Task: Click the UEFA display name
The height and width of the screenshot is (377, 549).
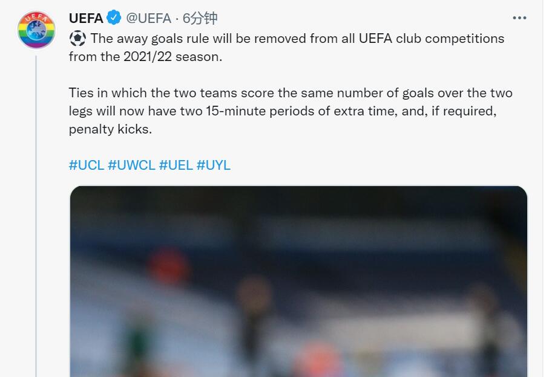Action: coord(86,18)
